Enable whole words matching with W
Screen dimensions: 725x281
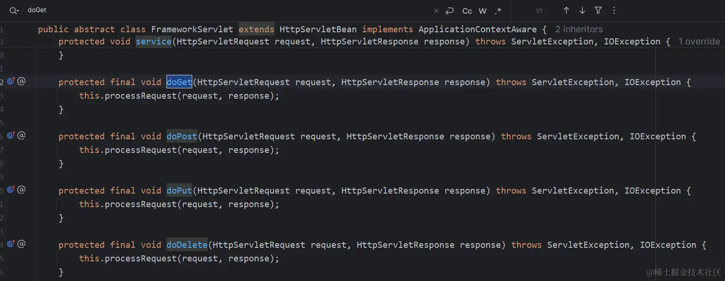click(x=482, y=10)
